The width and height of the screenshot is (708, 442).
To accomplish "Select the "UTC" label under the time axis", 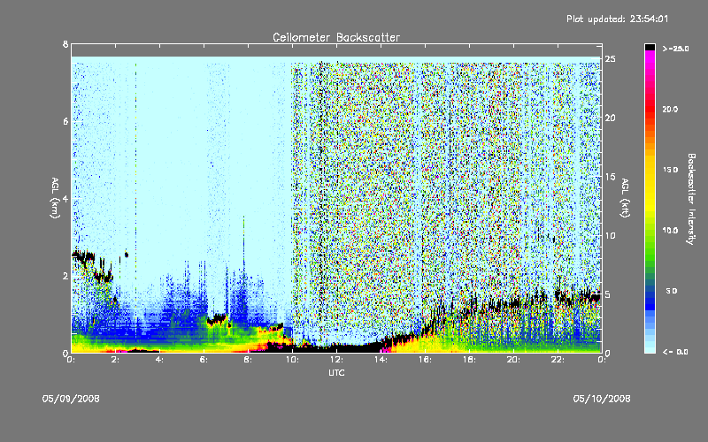I will (336, 372).
